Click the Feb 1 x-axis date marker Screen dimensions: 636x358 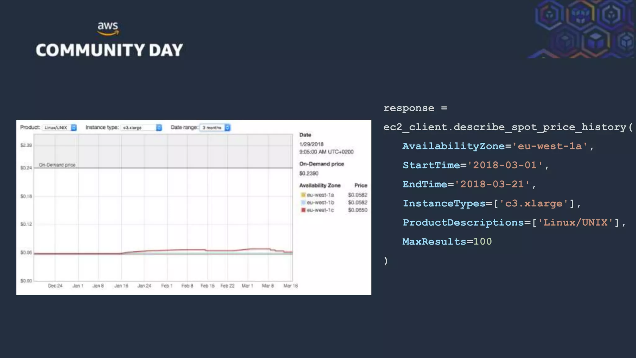[x=167, y=286]
